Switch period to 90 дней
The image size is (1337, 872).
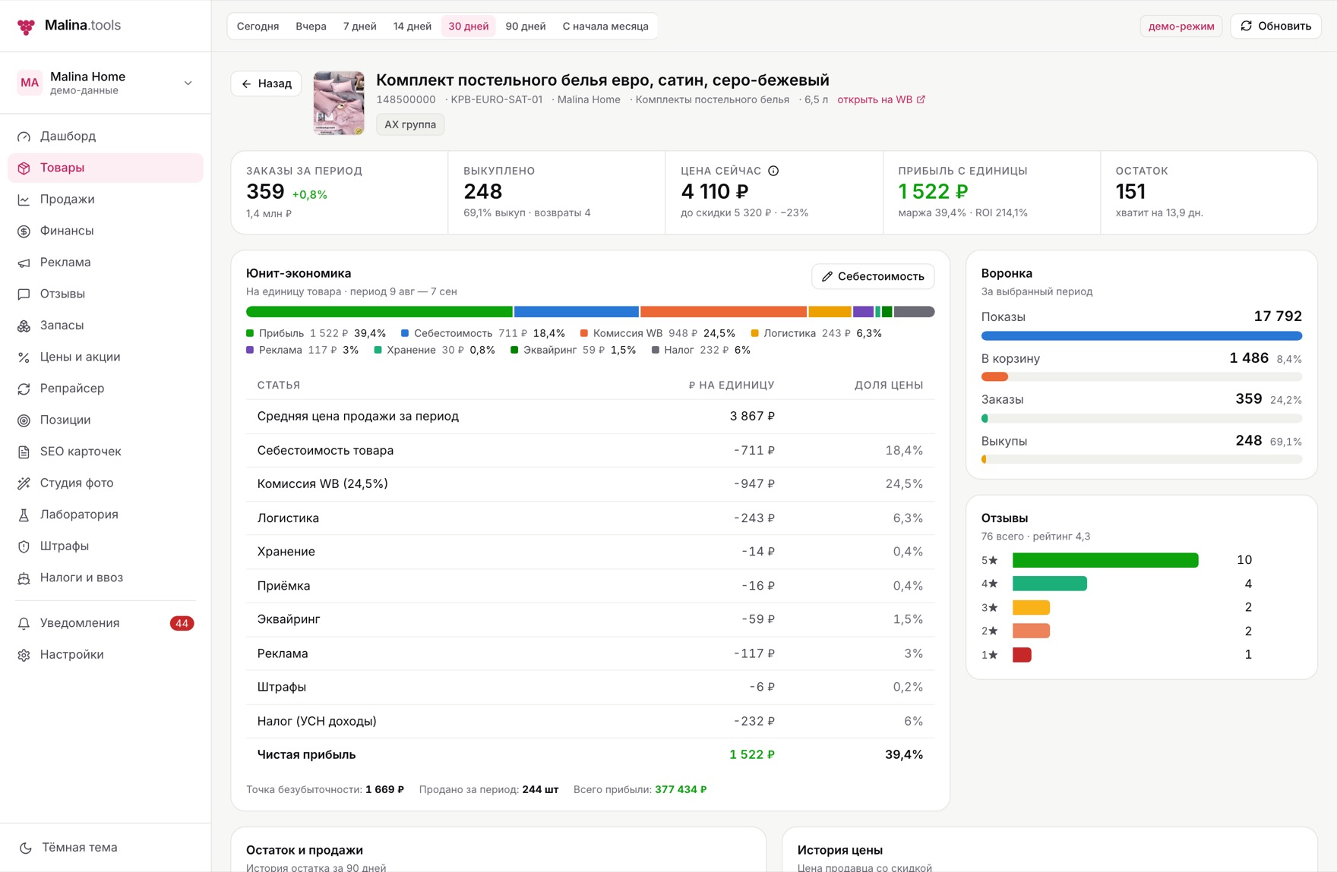(526, 26)
